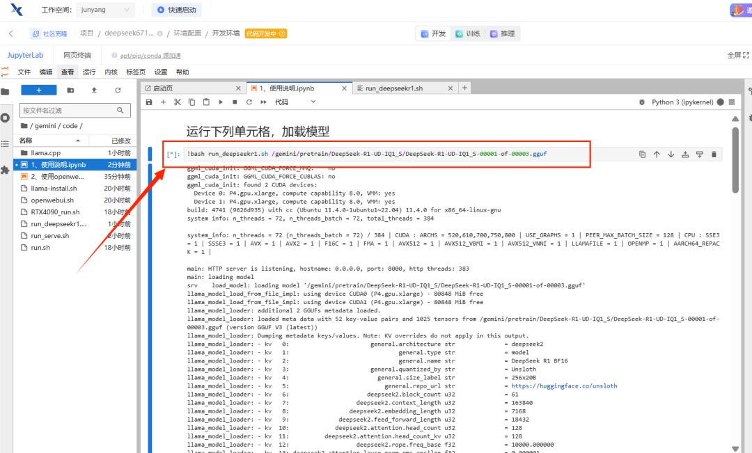Open the llama-install.sh file
The image size is (752, 453).
click(75, 189)
